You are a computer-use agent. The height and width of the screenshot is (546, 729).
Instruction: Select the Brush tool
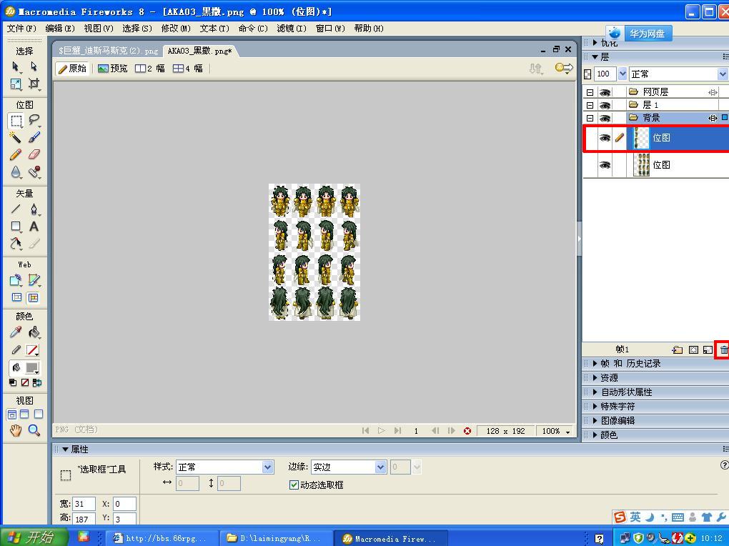(x=34, y=137)
